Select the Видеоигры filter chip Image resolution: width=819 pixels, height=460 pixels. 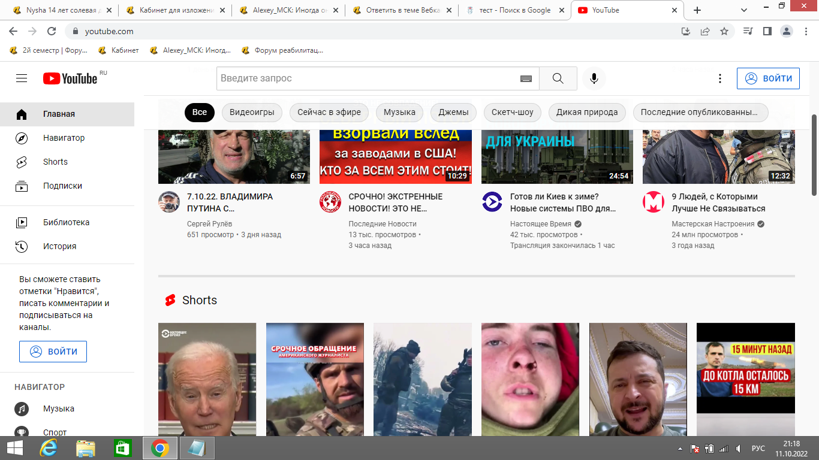coord(252,112)
